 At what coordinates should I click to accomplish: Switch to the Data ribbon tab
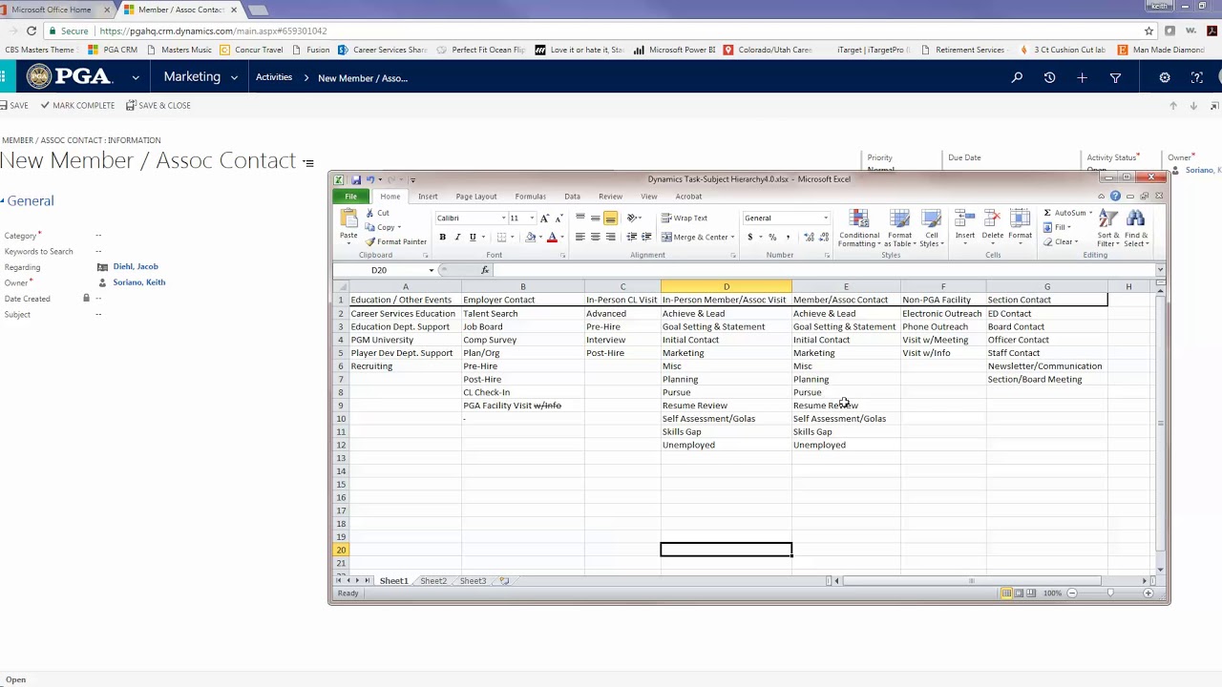(572, 197)
